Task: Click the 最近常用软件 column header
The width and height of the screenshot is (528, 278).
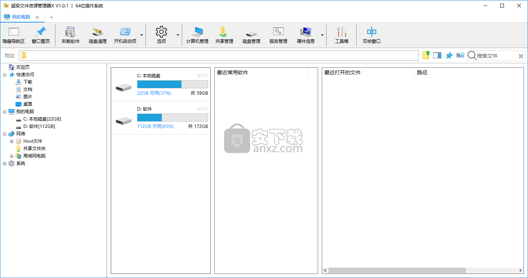Action: click(261, 72)
